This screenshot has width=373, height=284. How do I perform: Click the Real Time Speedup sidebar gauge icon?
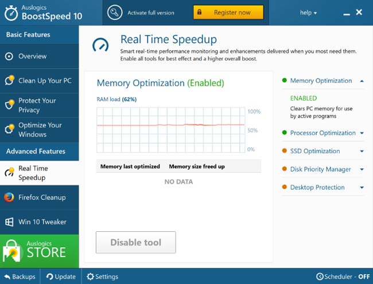(10, 172)
